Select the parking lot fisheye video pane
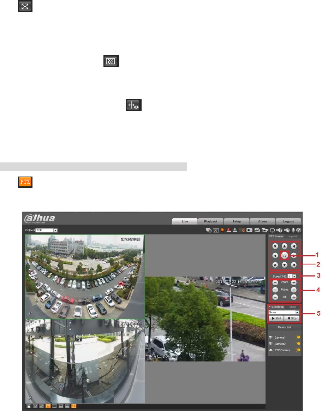This screenshot has height=411, width=322. (85, 277)
